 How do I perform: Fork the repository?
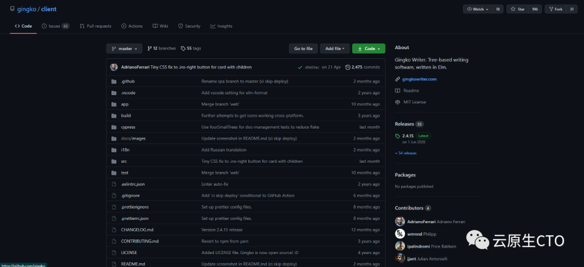pos(555,9)
